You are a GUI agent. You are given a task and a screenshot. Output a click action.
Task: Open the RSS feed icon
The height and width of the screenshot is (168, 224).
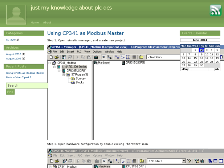point(216,10)
